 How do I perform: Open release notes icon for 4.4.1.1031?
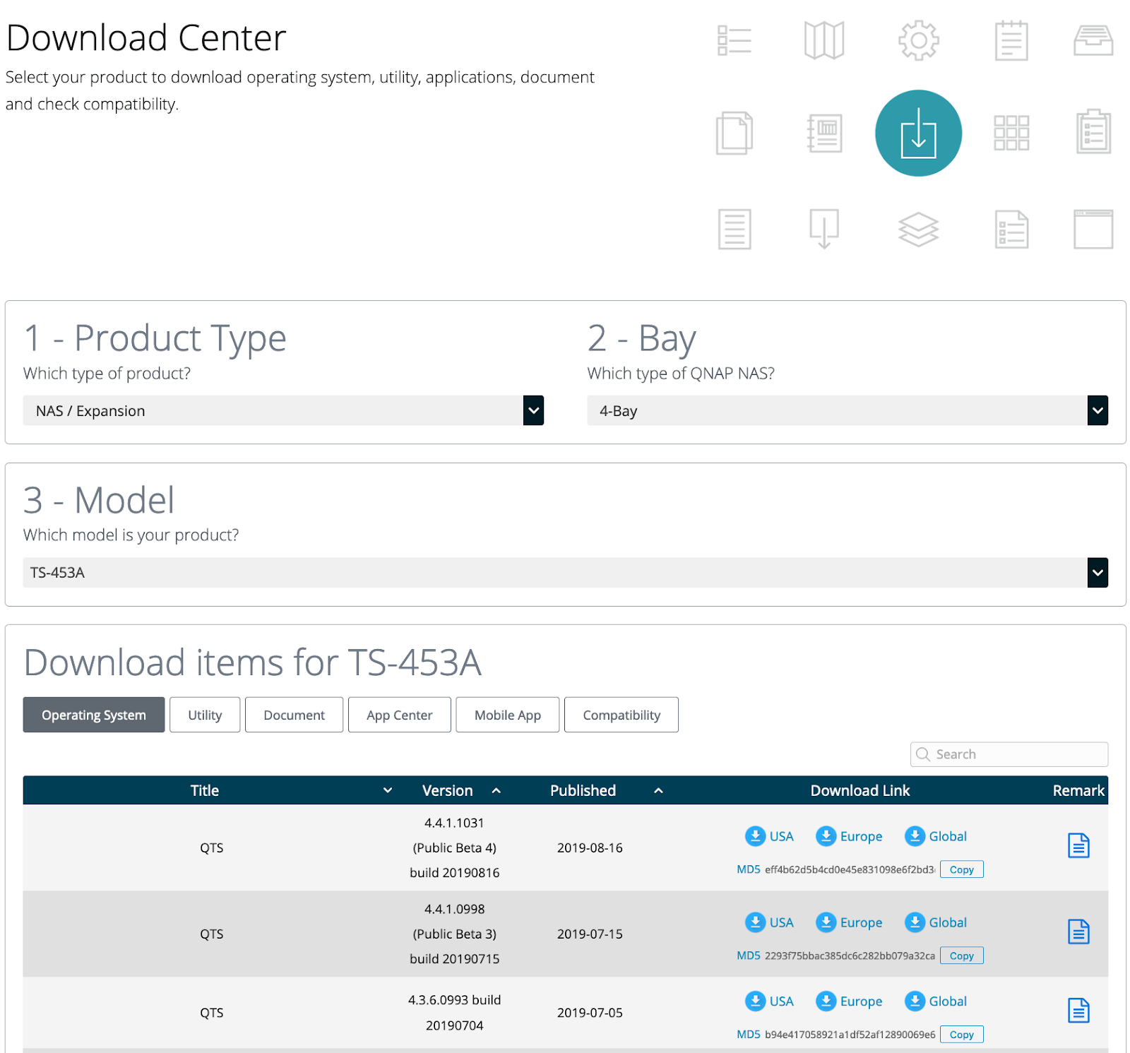[1078, 845]
